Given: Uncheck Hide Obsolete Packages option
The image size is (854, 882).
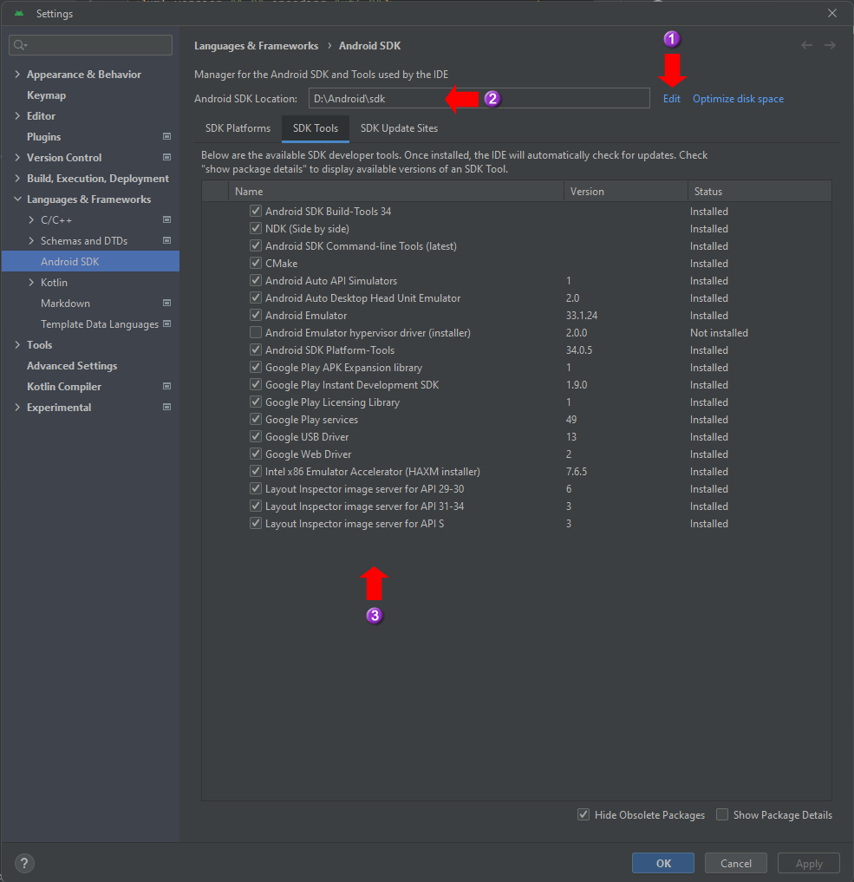Looking at the screenshot, I should (583, 814).
